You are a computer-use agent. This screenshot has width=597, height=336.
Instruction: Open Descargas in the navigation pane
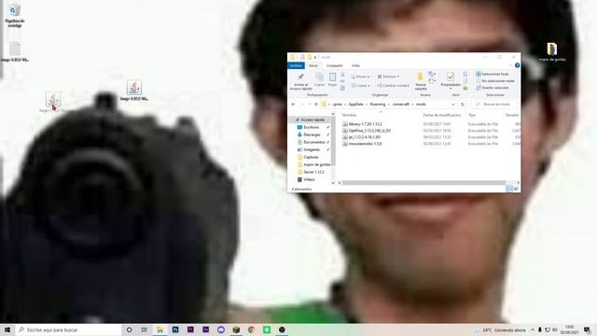tap(311, 134)
